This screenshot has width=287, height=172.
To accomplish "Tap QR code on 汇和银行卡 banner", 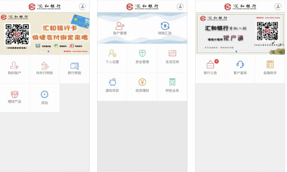I will (17, 34).
